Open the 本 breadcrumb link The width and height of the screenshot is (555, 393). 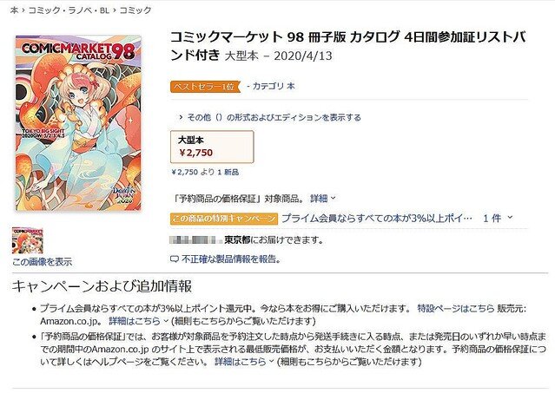click(x=14, y=10)
